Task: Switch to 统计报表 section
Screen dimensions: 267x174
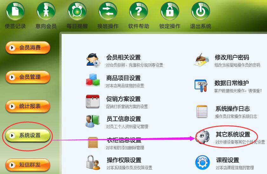Action: (28, 106)
